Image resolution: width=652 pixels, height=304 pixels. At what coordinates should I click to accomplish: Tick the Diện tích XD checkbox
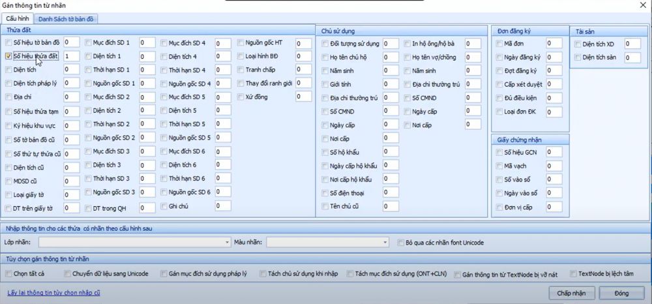tap(577, 44)
